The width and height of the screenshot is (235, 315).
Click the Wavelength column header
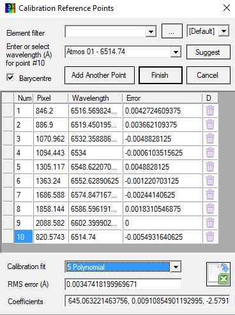(x=95, y=98)
